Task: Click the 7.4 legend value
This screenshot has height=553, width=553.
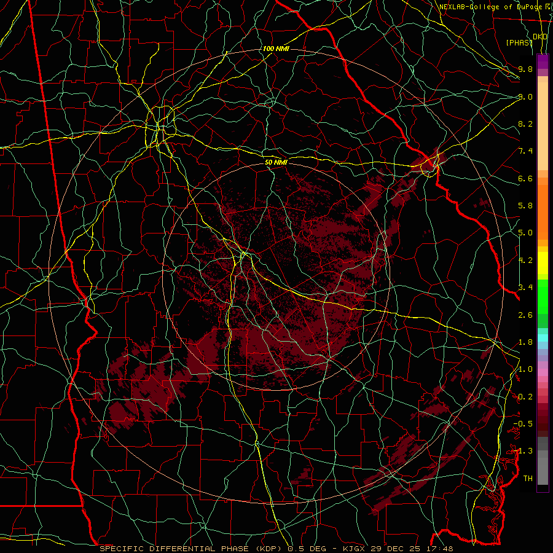Action: 525,151
